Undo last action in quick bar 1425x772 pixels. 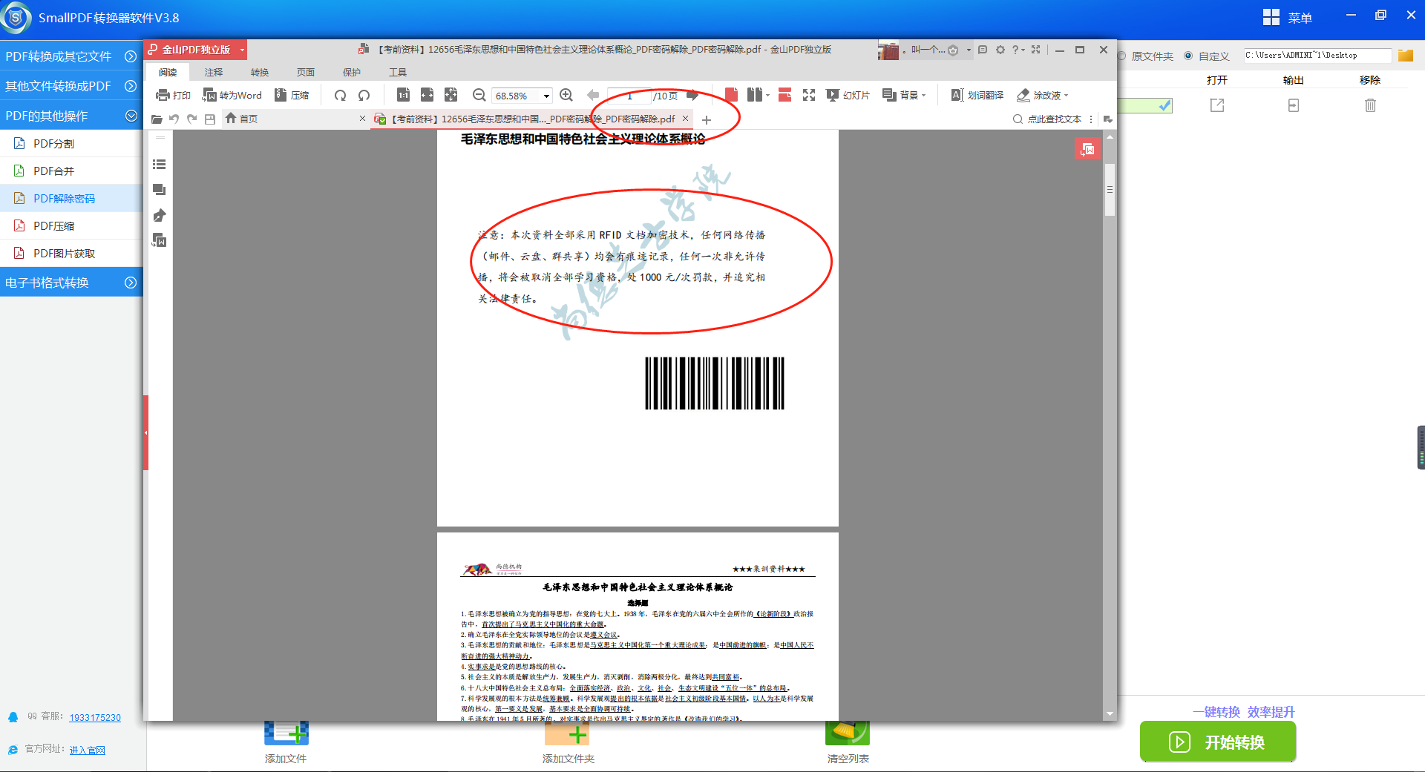[174, 119]
